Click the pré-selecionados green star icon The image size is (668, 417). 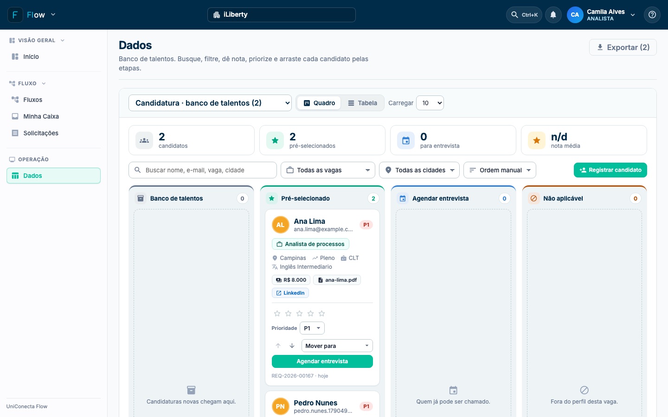[275, 140]
